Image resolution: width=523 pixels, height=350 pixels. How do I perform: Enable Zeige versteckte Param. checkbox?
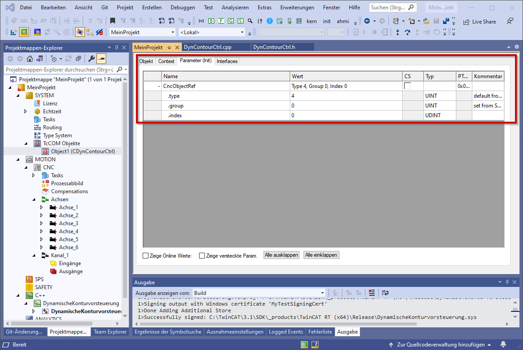(x=202, y=256)
